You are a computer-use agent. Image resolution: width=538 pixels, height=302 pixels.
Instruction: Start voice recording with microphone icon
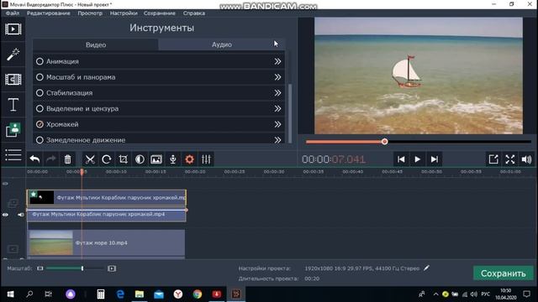click(173, 159)
